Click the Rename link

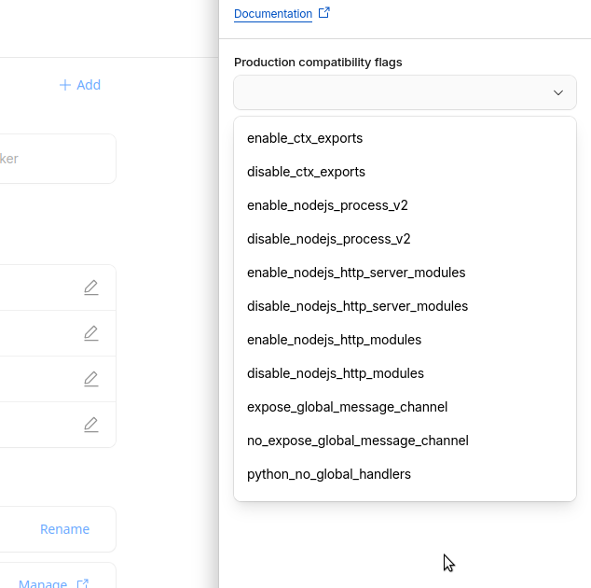[x=64, y=529]
